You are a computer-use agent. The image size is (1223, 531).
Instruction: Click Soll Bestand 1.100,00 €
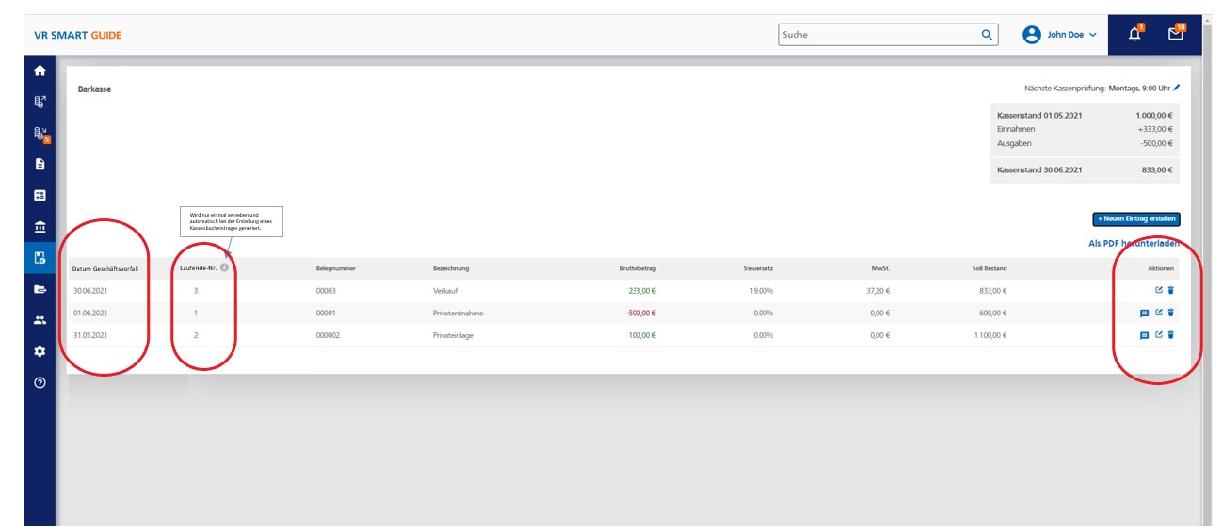click(x=990, y=335)
